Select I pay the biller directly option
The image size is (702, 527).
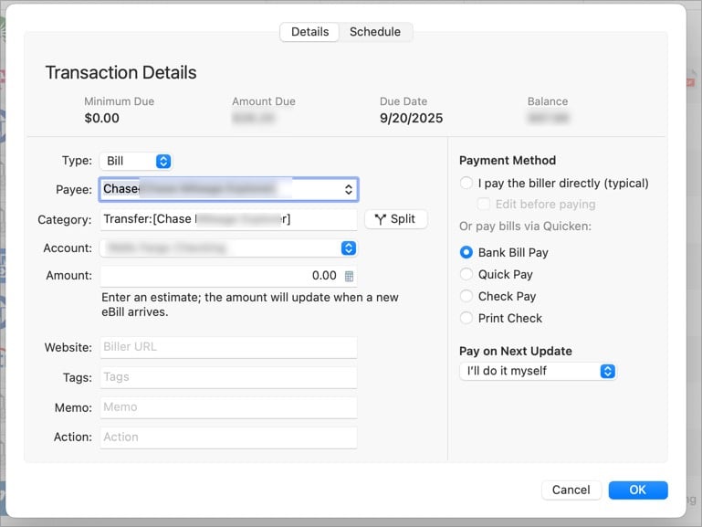pos(466,183)
